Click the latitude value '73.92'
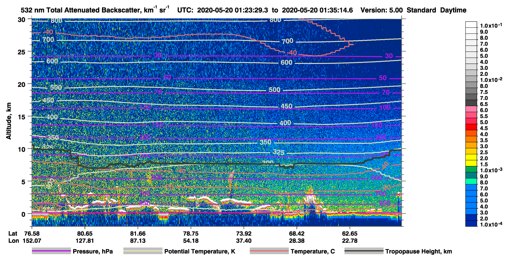This screenshot has height=260, width=506. pyautogui.click(x=243, y=233)
